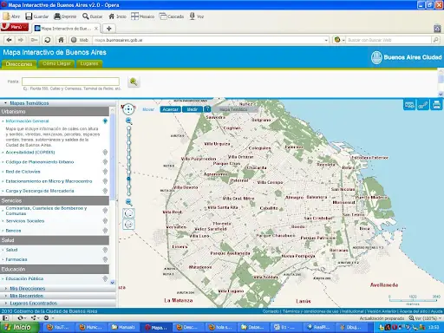Open the Red de Ciclovías link

[x=23, y=172]
